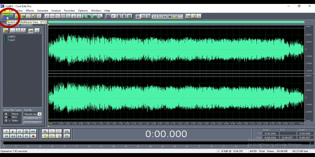Toggle the MIDI file type checkbox
Screen dimensions: 315x157
coord(6,117)
